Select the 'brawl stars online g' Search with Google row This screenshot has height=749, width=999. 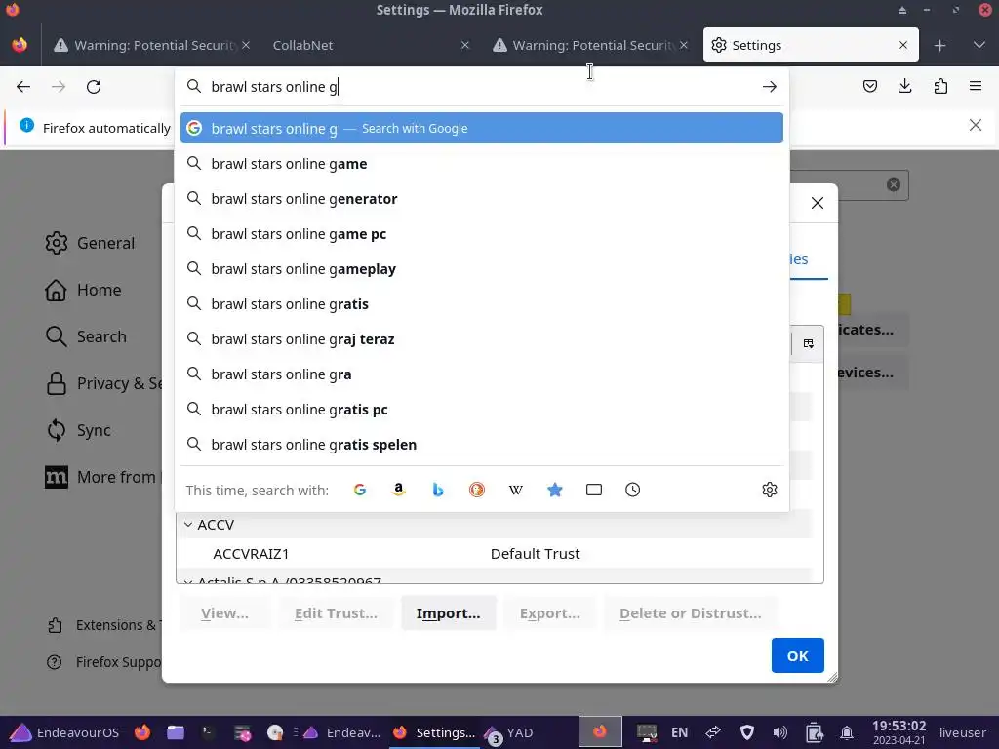tap(482, 128)
